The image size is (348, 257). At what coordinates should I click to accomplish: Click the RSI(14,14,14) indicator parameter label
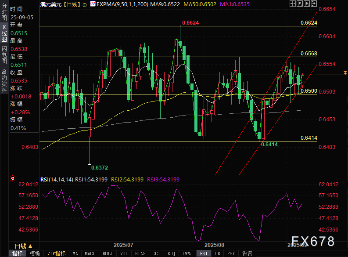coord(56,179)
